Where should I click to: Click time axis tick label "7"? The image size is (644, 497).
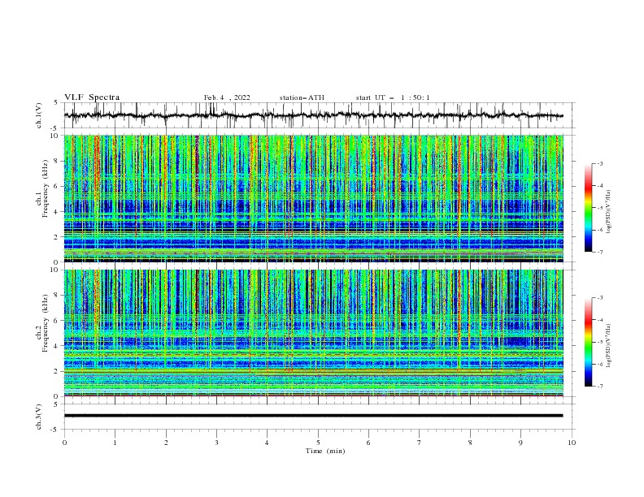coord(419,443)
